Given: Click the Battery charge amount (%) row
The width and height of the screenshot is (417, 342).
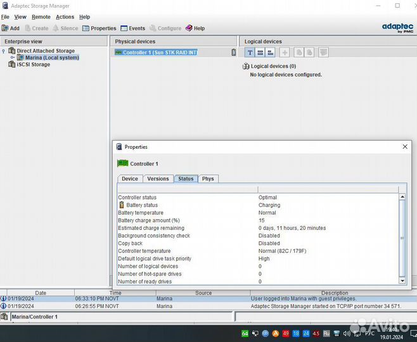Looking at the screenshot, I should (258, 220).
